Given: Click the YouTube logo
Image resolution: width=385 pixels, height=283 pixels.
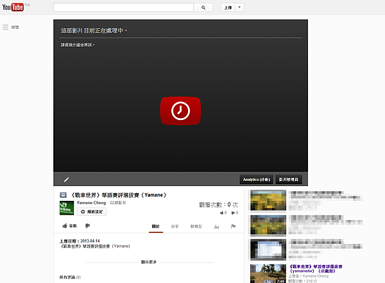Looking at the screenshot, I should point(13,7).
